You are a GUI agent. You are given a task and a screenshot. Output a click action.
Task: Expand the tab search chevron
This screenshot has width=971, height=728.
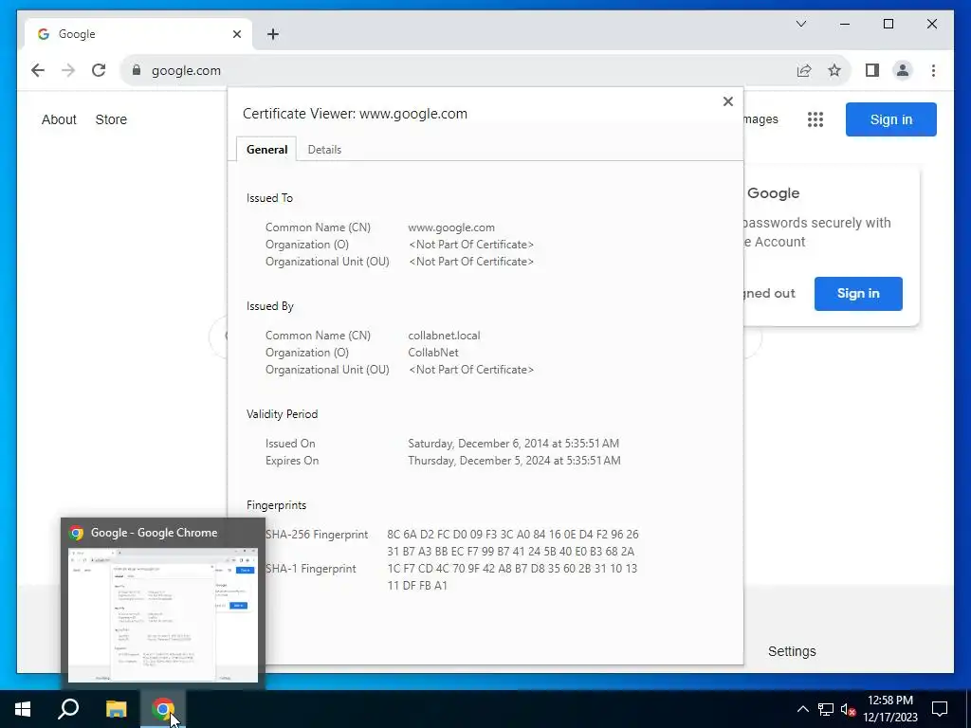coord(800,24)
